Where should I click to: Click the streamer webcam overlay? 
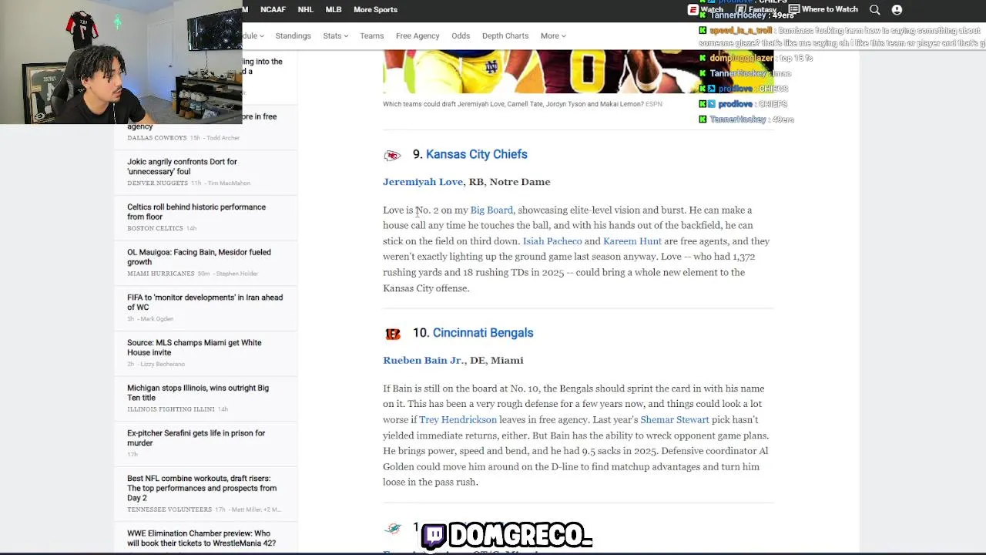[121, 62]
